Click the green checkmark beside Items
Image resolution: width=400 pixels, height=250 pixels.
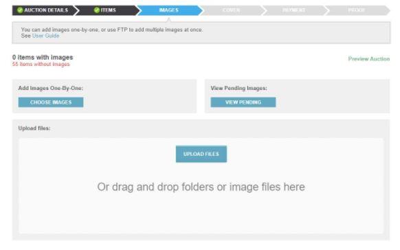pos(97,10)
